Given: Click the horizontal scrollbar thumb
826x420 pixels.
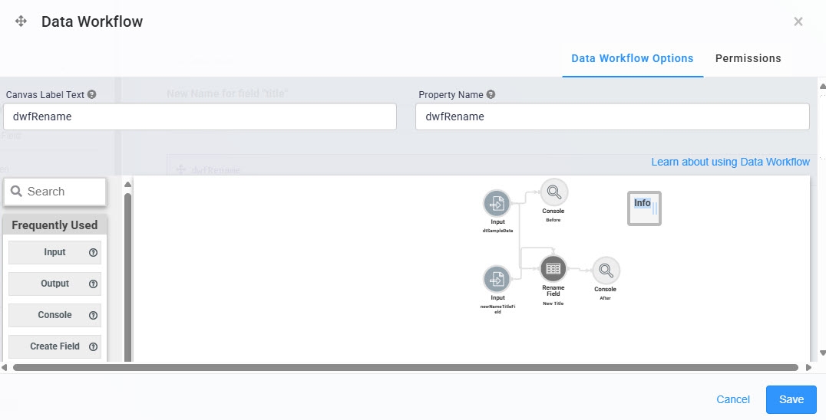Looking at the screenshot, I should 405,367.
